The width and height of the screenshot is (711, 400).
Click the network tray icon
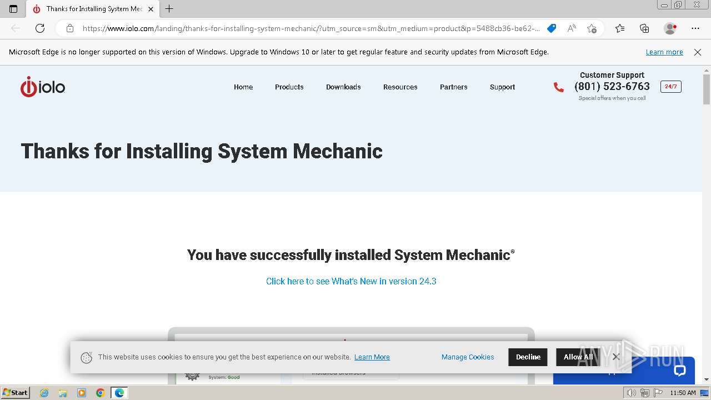tap(644, 393)
